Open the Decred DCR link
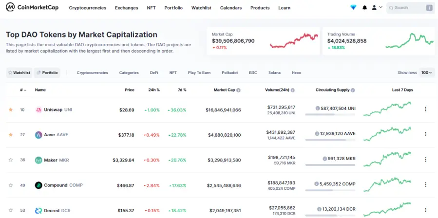 coord(57,210)
